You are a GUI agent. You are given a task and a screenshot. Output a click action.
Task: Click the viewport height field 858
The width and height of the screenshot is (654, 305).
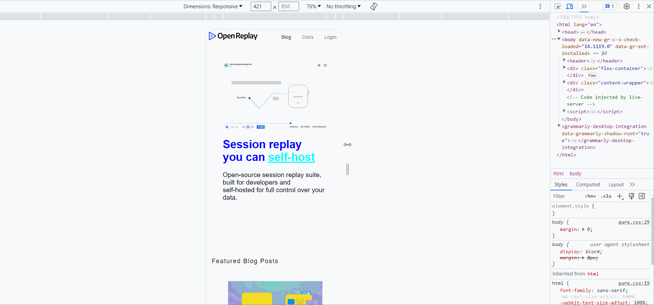coord(289,7)
